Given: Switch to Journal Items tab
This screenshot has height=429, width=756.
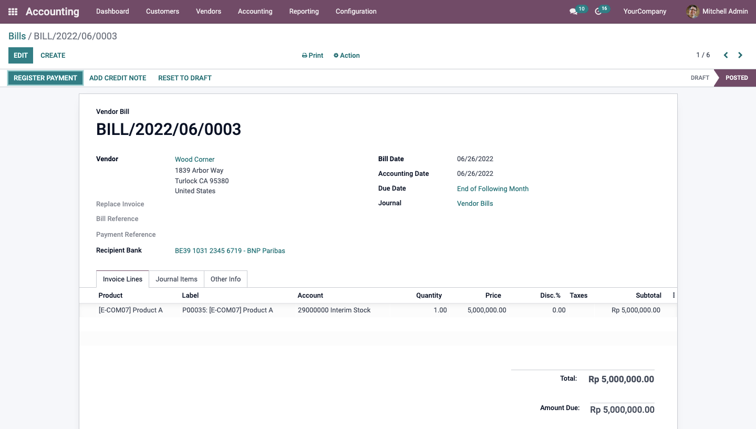Looking at the screenshot, I should [177, 279].
